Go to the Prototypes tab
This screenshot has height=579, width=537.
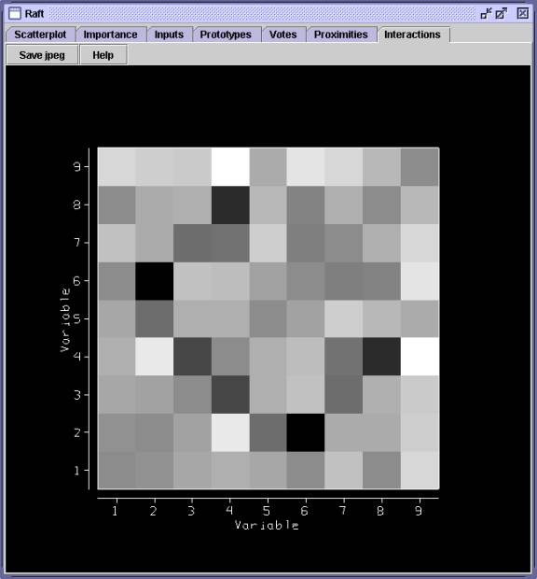click(226, 35)
